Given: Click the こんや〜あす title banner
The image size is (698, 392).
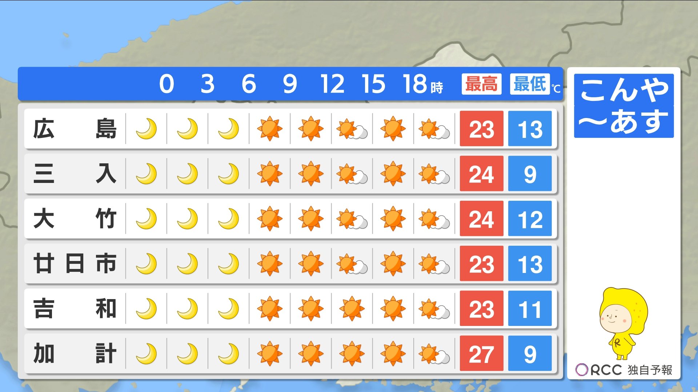Looking at the screenshot, I should [624, 106].
